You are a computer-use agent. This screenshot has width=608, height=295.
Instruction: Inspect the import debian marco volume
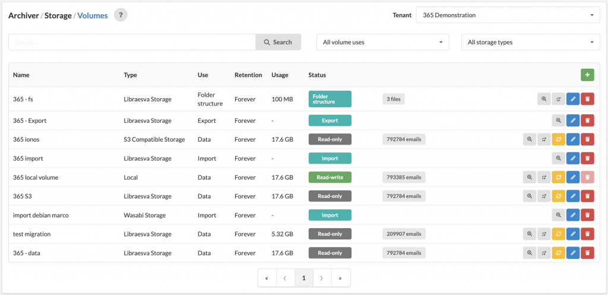pyautogui.click(x=558, y=215)
